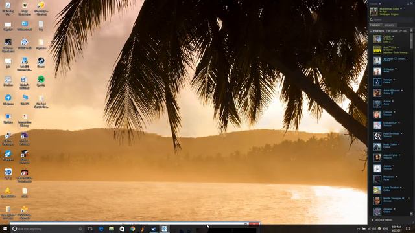The height and width of the screenshot is (233, 415).
Task: Click the ENG language indicator
Action: pyautogui.click(x=386, y=228)
